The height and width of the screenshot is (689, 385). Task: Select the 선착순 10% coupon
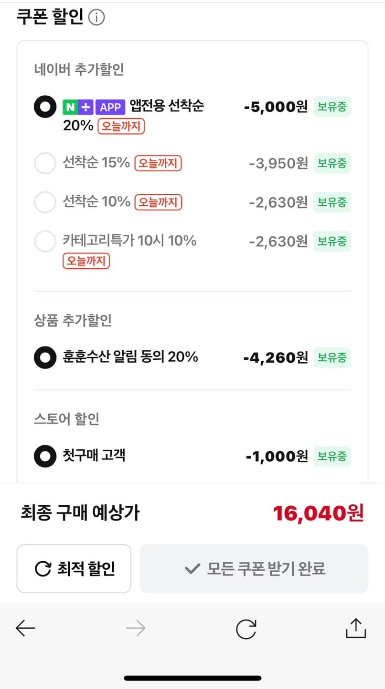click(45, 202)
